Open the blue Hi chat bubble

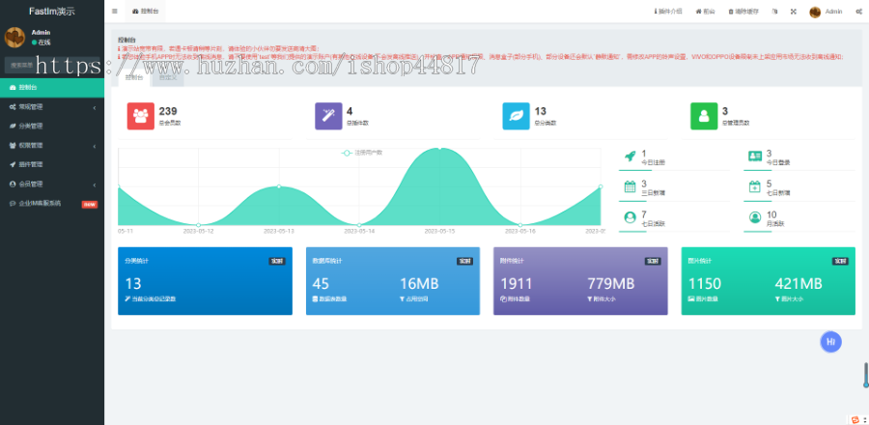pyautogui.click(x=830, y=342)
